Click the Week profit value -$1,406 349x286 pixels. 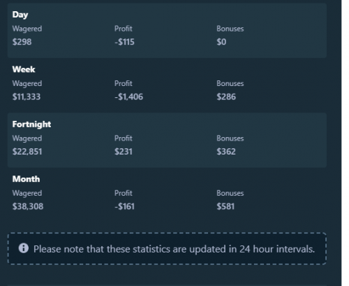tap(128, 96)
